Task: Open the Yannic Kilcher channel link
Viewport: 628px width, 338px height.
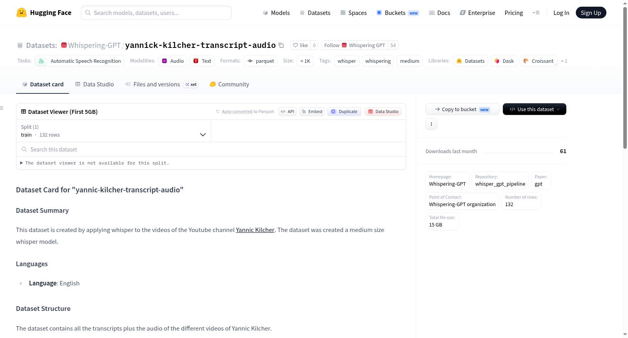Action: click(255, 230)
